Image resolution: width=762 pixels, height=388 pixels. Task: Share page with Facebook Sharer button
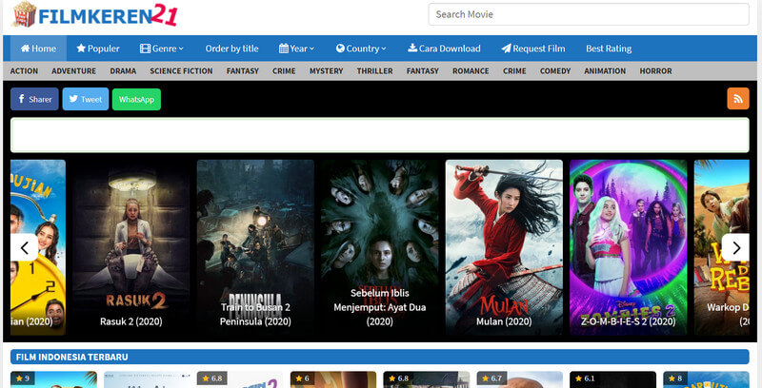pyautogui.click(x=34, y=99)
